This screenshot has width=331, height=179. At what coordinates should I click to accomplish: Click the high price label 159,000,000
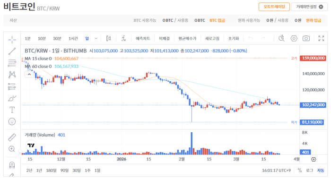(313, 58)
